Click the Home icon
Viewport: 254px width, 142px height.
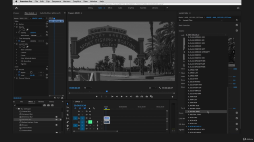(16, 8)
